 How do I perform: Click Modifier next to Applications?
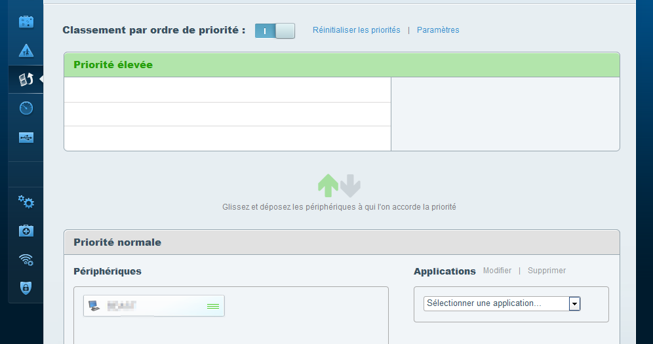497,271
